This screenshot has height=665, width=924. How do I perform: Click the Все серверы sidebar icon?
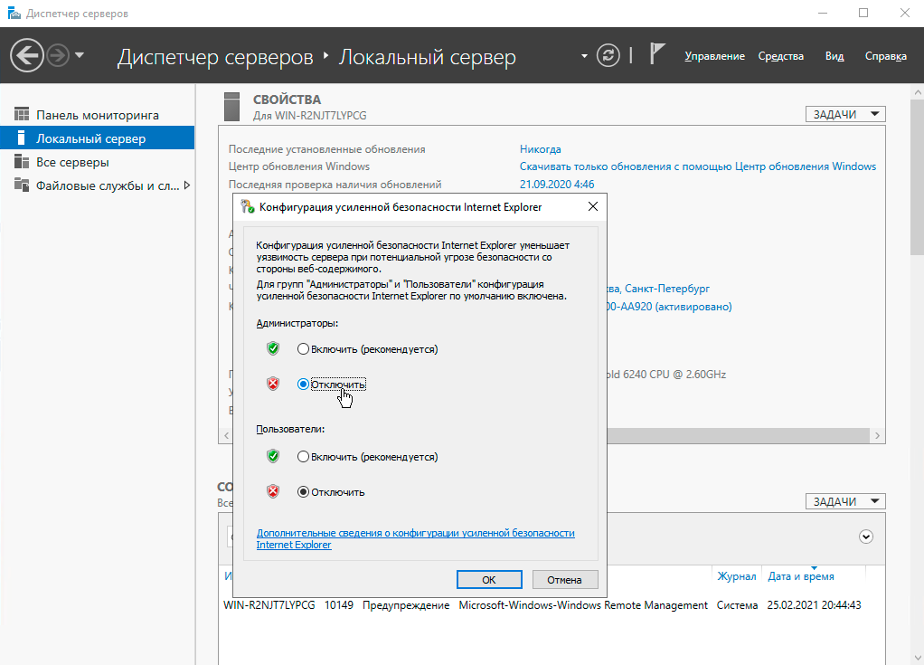tap(22, 161)
